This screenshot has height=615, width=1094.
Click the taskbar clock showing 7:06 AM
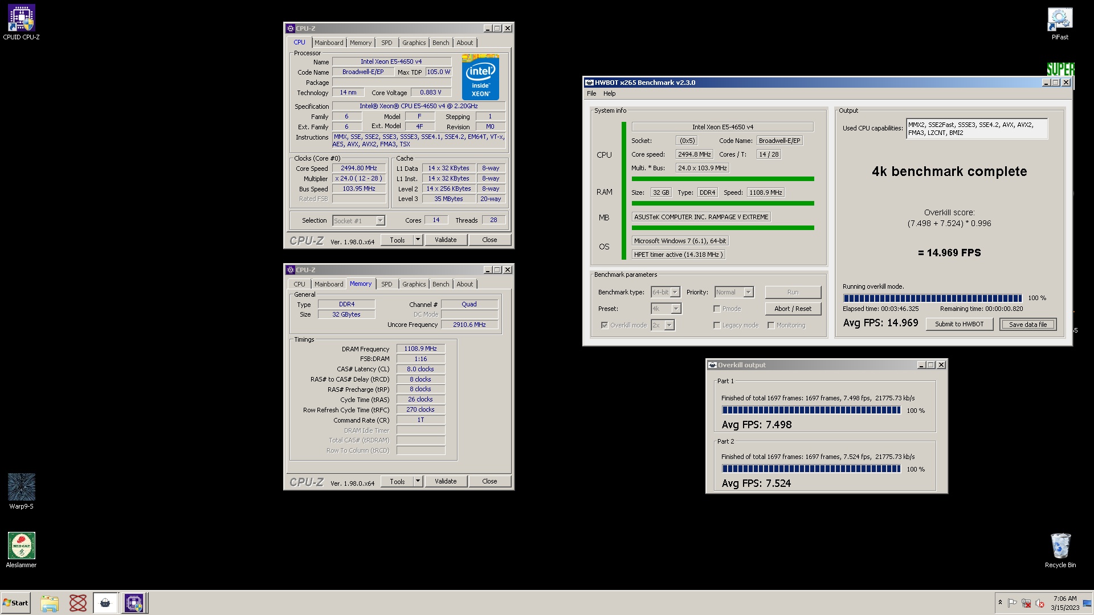click(x=1065, y=603)
